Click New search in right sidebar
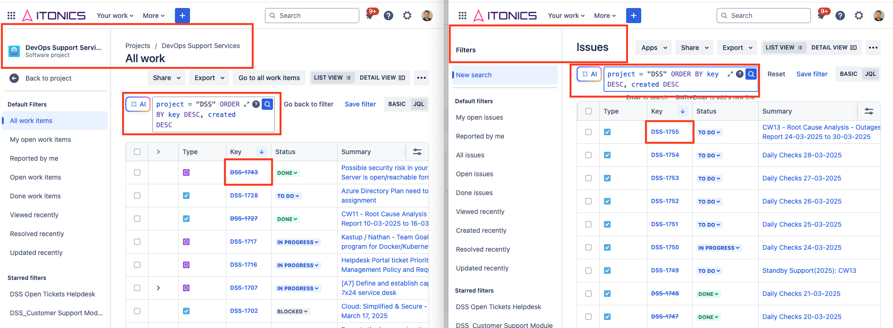 (x=505, y=75)
